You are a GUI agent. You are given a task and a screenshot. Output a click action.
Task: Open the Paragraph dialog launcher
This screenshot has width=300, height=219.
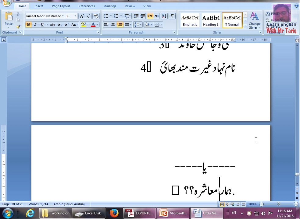[x=174, y=32]
